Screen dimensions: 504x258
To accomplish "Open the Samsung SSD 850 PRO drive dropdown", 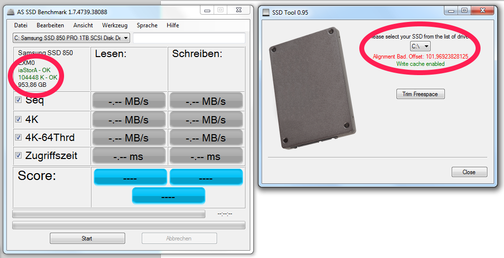I will (71, 38).
